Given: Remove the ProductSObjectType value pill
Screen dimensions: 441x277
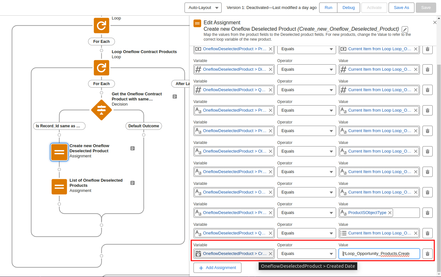Looking at the screenshot, I should point(390,213).
